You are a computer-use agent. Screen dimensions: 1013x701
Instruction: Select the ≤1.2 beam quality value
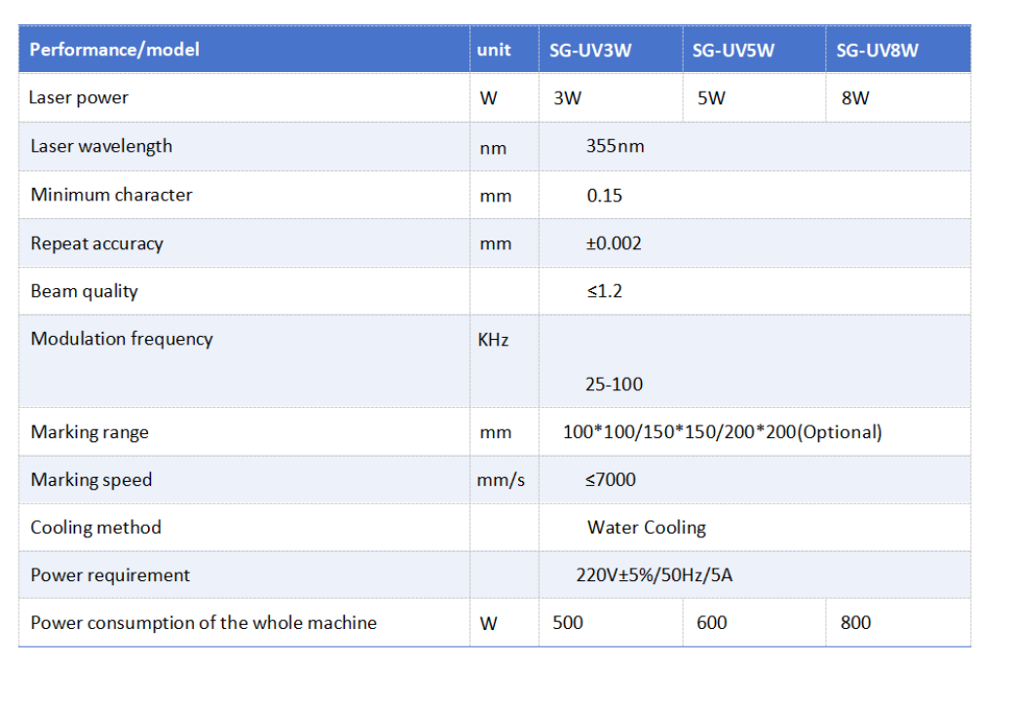pos(605,291)
